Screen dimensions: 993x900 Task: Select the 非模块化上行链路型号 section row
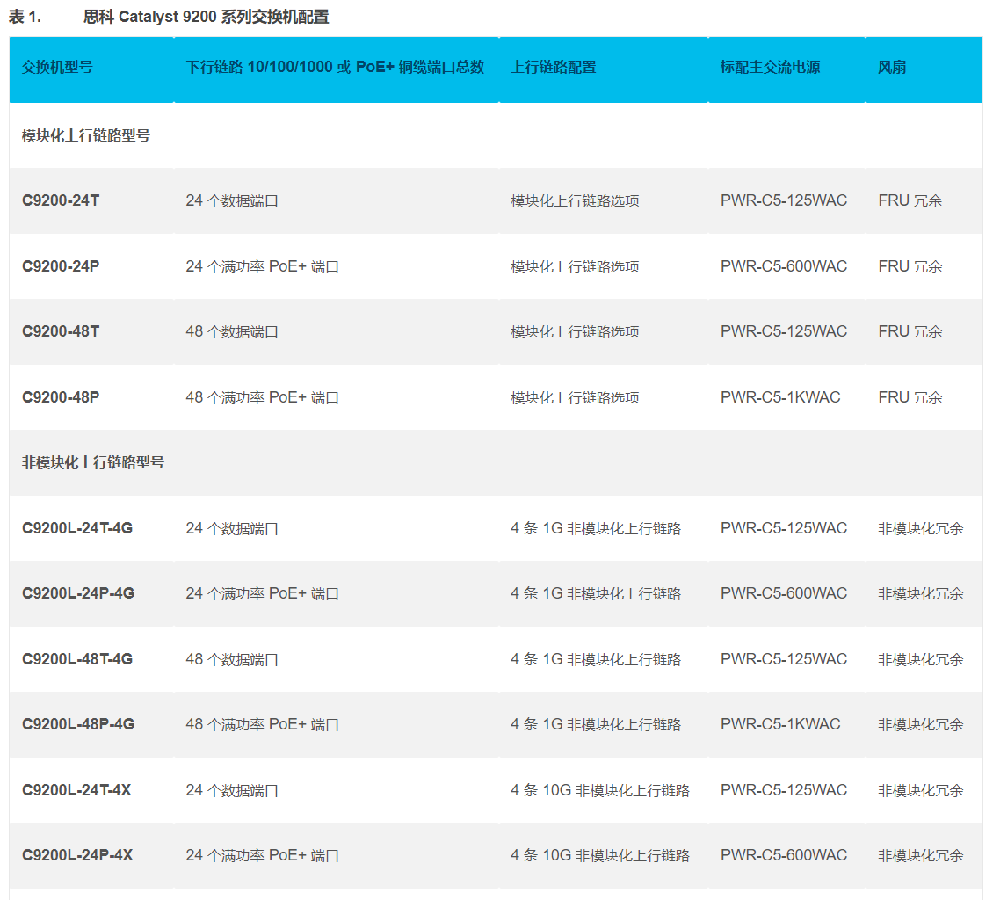(496, 463)
